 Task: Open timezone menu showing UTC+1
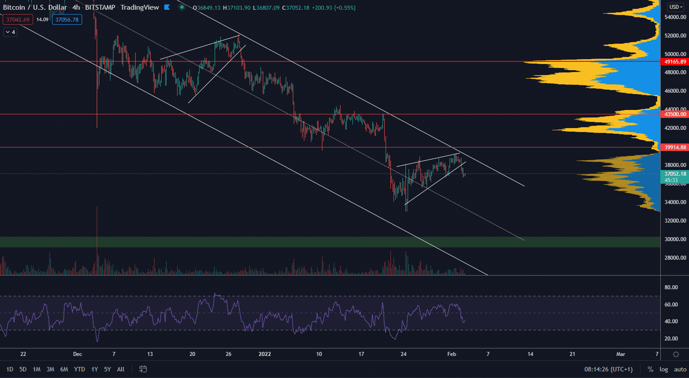click(608, 369)
